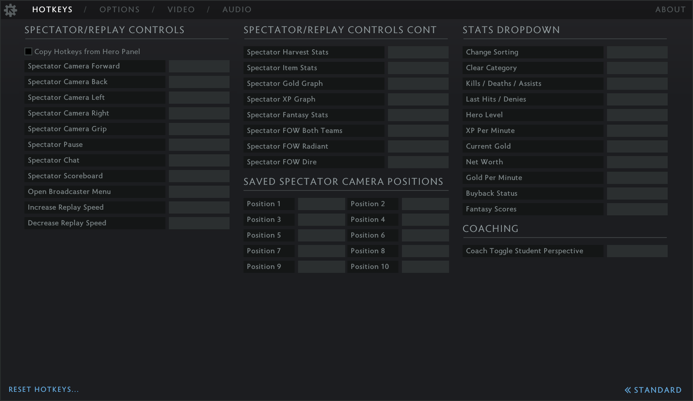Click the Position 1 hotkey slot
Viewport: 693px width, 401px height.
tap(321, 204)
